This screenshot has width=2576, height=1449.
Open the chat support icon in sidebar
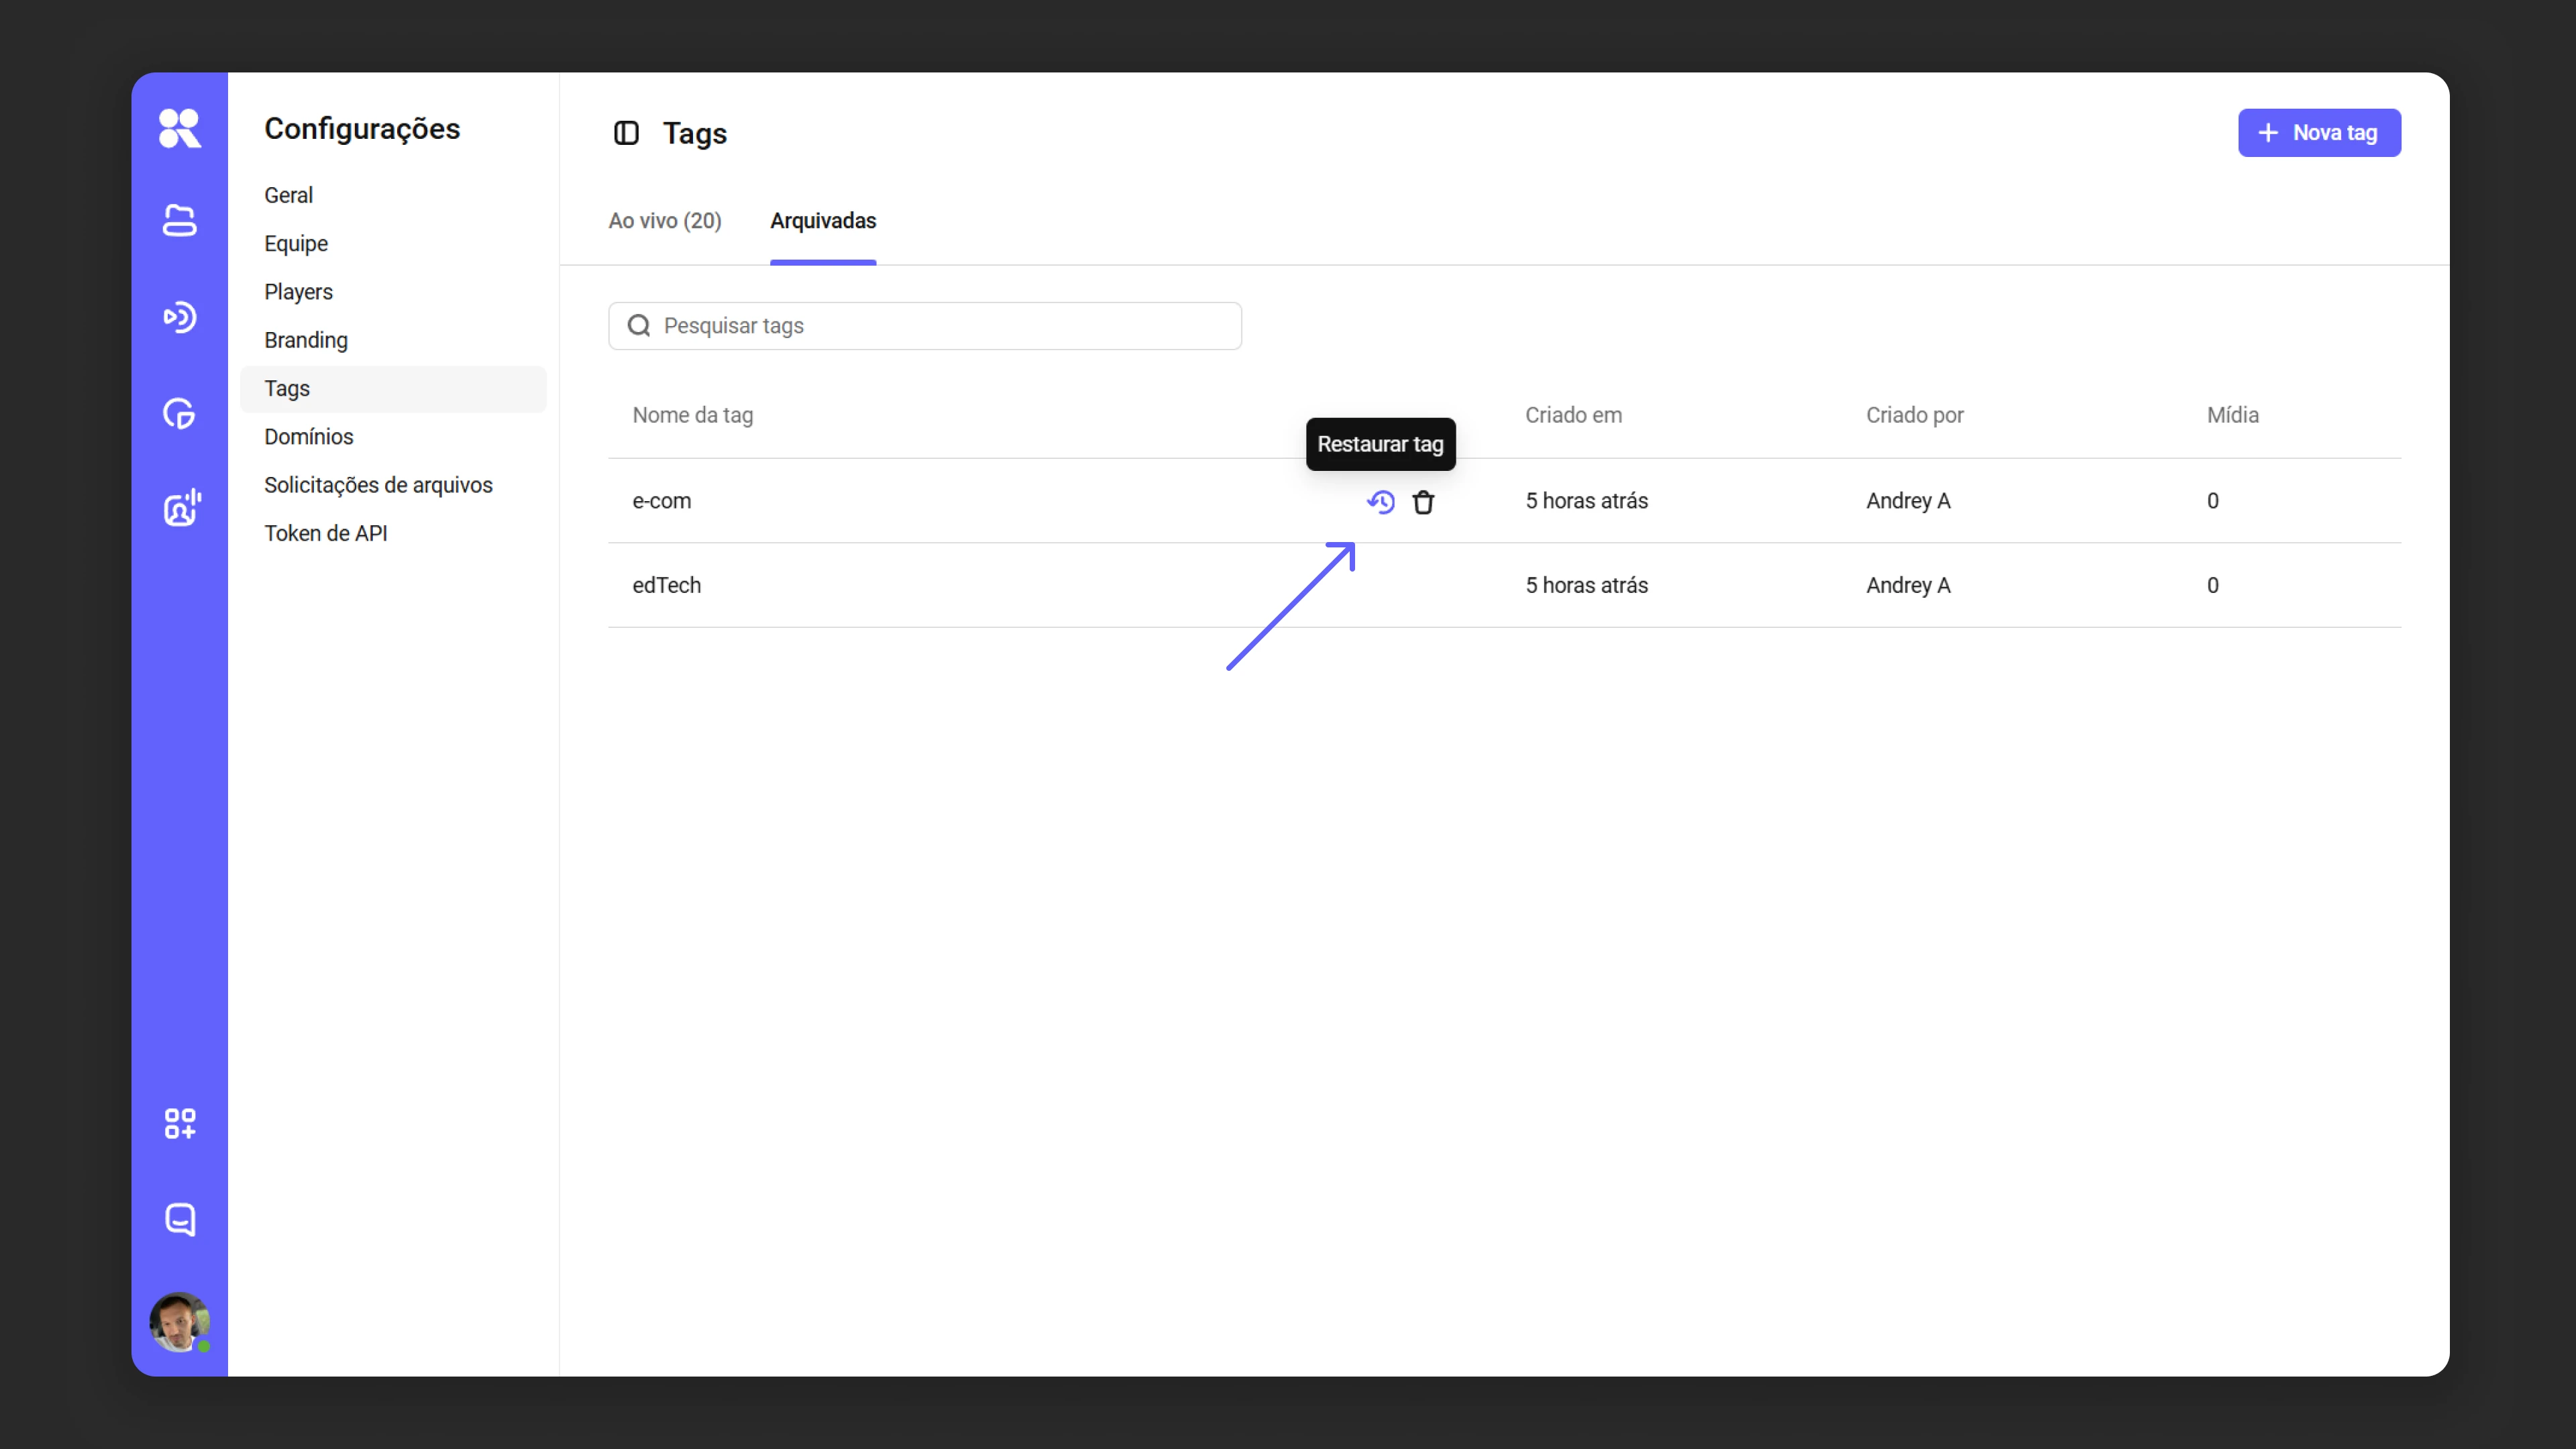[180, 1219]
